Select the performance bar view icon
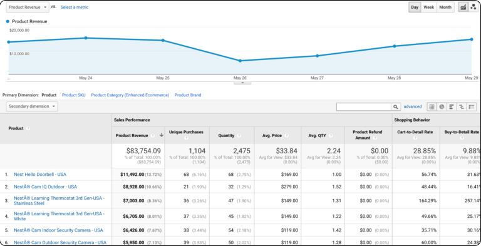 coord(452,107)
